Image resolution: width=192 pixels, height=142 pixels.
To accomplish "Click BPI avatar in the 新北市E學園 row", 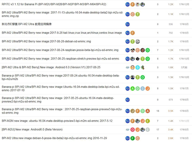I will click(x=127, y=24).
